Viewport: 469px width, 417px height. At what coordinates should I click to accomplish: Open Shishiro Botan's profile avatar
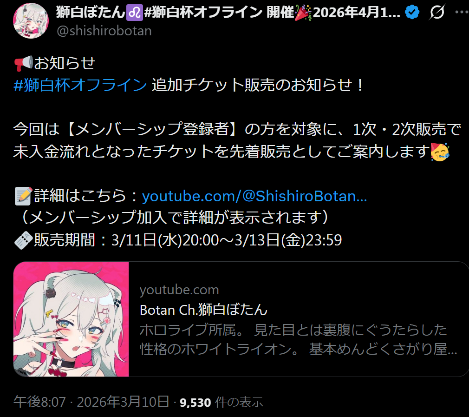31,20
